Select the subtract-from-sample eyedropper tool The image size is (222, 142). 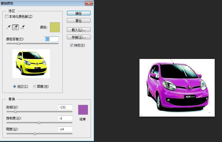click(x=22, y=27)
